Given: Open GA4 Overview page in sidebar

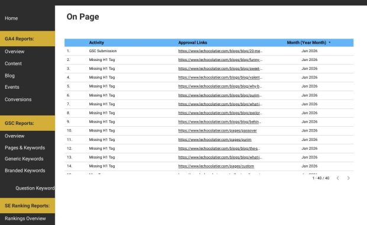Looking at the screenshot, I should (x=15, y=52).
